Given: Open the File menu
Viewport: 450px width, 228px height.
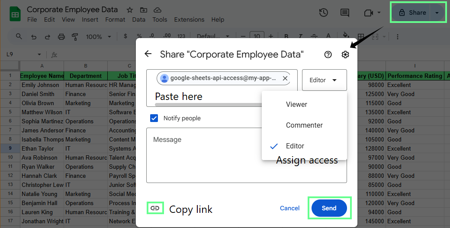Looking at the screenshot, I should pyautogui.click(x=32, y=19).
